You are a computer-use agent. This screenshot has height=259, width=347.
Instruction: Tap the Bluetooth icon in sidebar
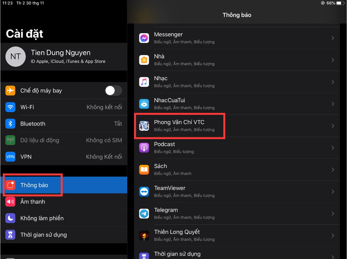point(10,123)
